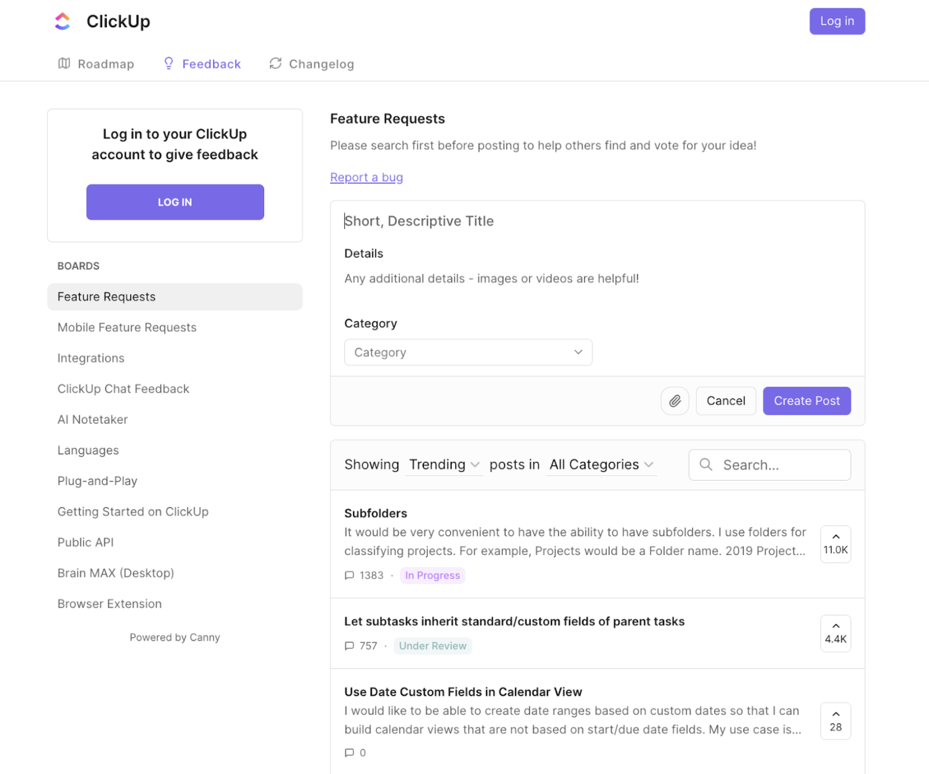The width and height of the screenshot is (929, 774).
Task: Open the Languages board
Action: point(175,450)
